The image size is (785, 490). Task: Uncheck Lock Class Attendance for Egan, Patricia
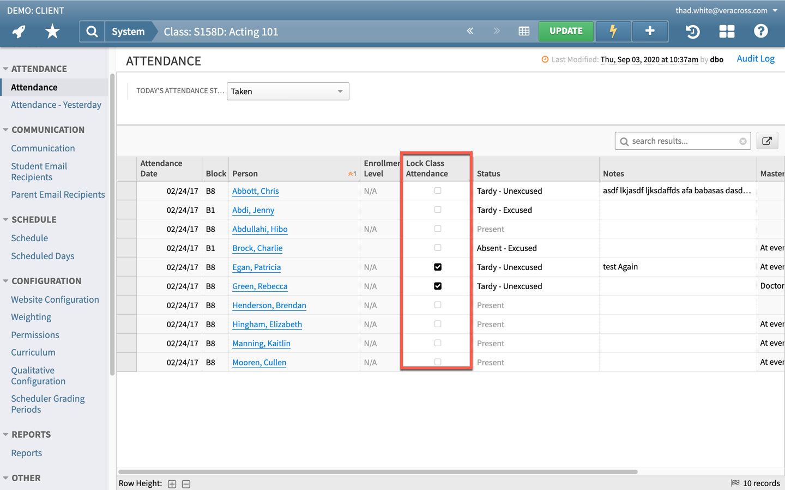[437, 267]
